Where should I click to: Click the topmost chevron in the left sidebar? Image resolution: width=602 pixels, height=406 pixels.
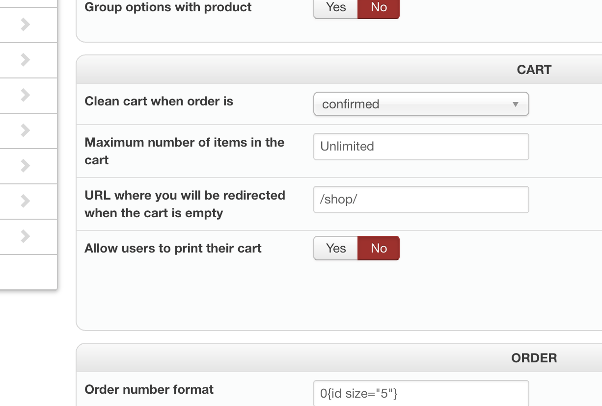click(26, 25)
